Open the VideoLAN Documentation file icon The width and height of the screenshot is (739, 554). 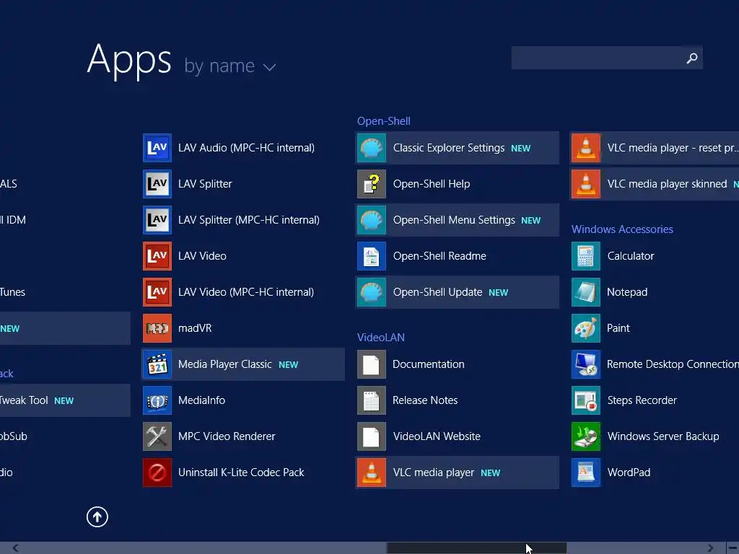click(x=372, y=364)
